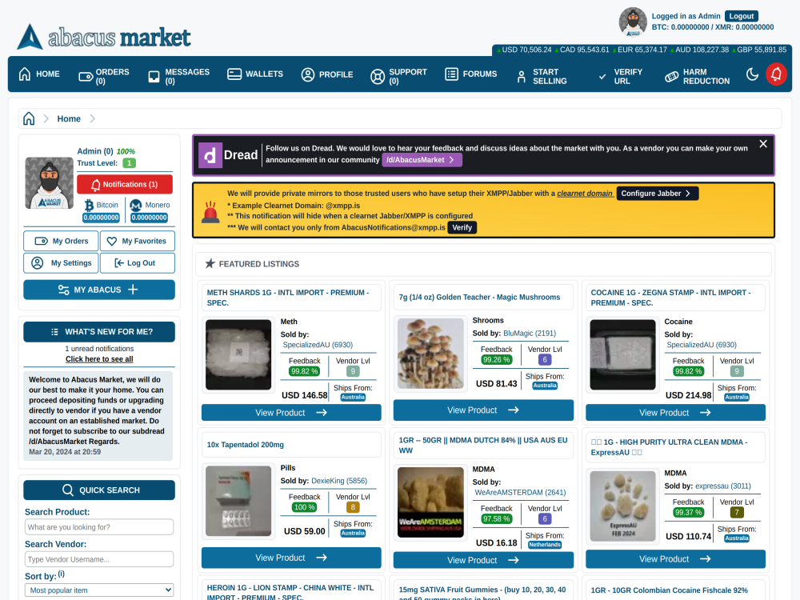Click the chevron after Home in the breadcrumb
800x600 pixels.
click(92, 119)
